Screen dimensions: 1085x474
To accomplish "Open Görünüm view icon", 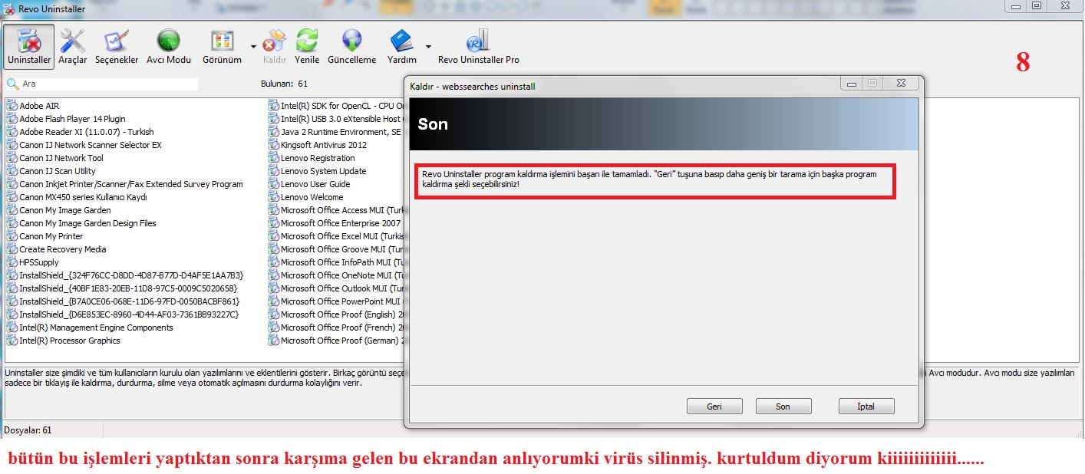I will coord(222,47).
